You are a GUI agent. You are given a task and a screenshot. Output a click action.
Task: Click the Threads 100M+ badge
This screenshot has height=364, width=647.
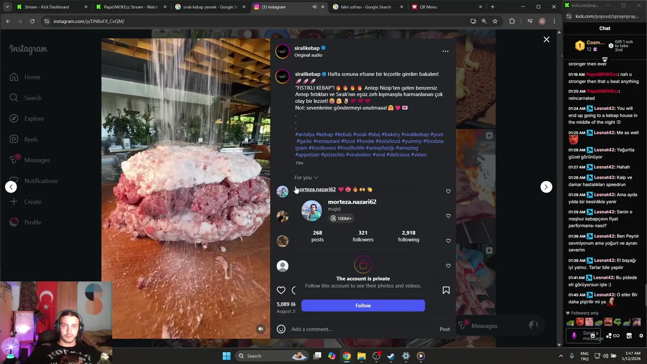(341, 218)
